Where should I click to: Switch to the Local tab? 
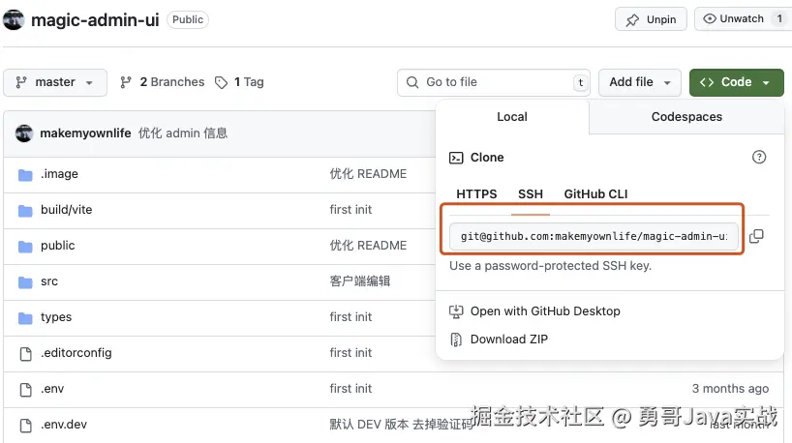click(x=511, y=116)
